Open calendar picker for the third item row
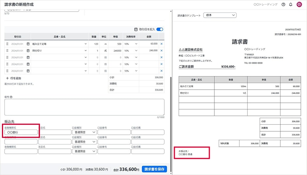Image resolution: width=307 pixels, height=175 pixels. pos(28,57)
